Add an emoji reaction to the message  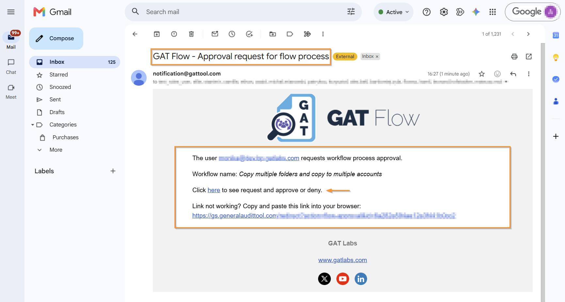point(497,74)
